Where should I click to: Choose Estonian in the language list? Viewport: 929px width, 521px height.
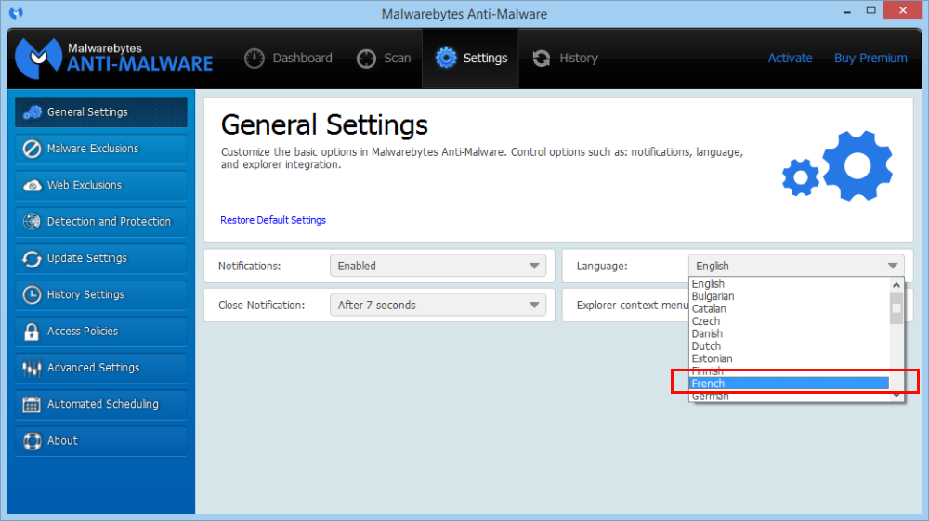789,358
